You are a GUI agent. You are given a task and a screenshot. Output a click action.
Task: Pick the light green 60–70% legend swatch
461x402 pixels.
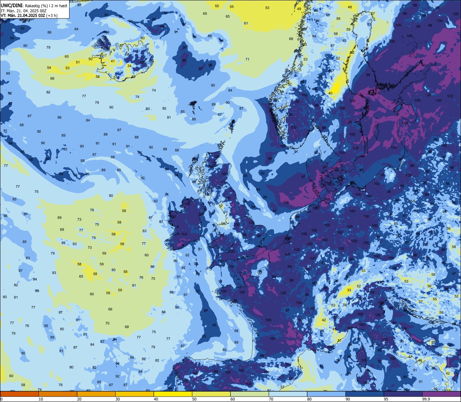pyautogui.click(x=250, y=394)
